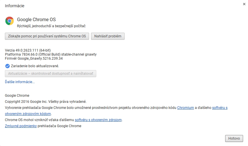Expand 'Ďalšie informácie...' link

(20, 82)
